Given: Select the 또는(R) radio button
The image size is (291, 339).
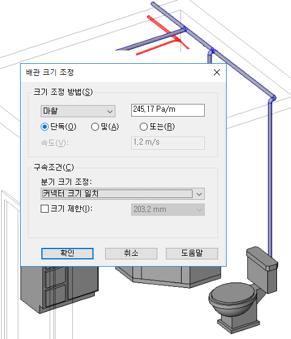Looking at the screenshot, I should pos(143,127).
